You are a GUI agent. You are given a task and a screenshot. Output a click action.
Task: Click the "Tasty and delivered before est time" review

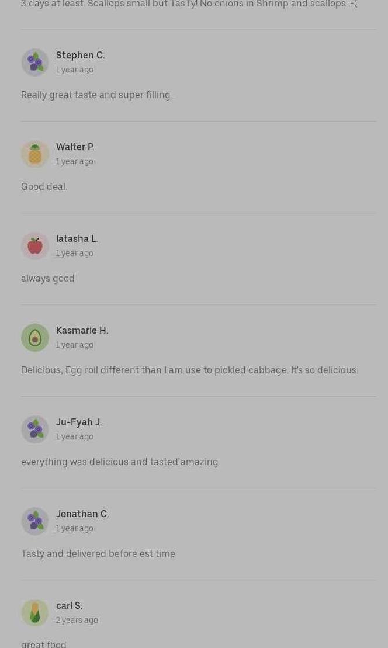tap(98, 553)
